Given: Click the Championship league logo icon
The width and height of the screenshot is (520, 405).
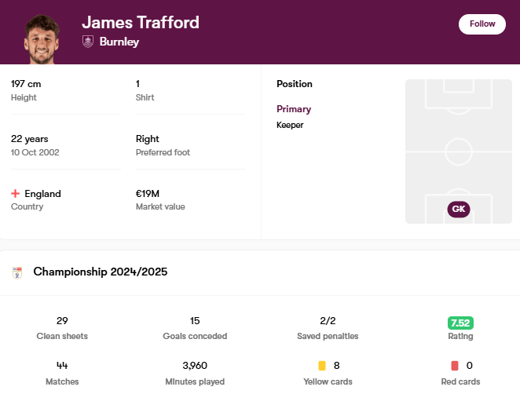Looking at the screenshot, I should 17,272.
